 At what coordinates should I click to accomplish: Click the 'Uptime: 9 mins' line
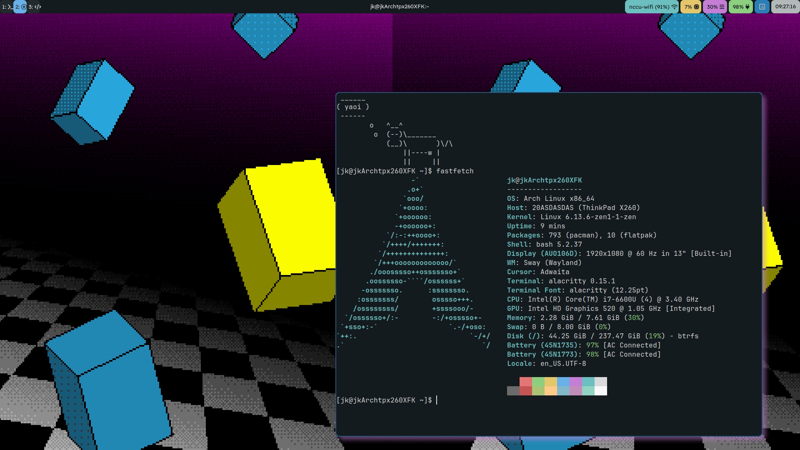[536, 226]
